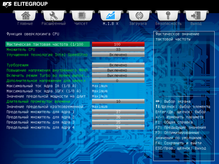Viewport: 219px width, 164px height.
Task: Select the Множитель CPU setting
Action: pos(21,50)
